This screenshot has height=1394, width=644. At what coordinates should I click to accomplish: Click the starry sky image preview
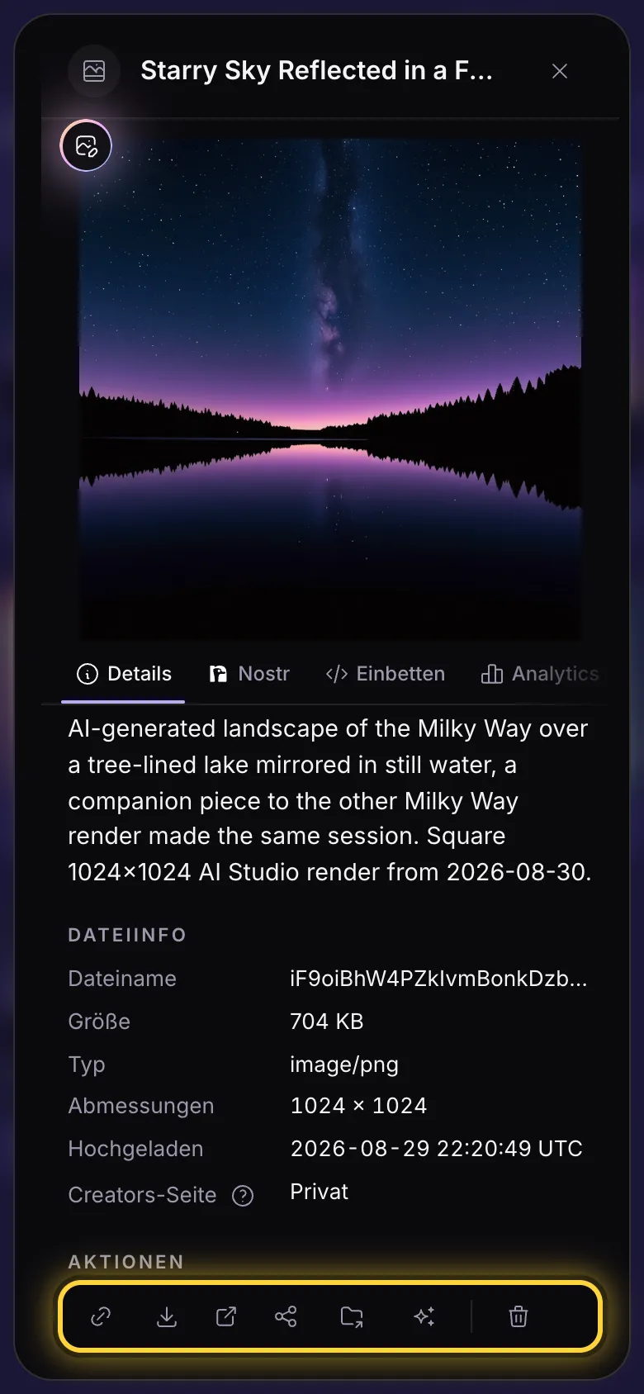coord(330,390)
